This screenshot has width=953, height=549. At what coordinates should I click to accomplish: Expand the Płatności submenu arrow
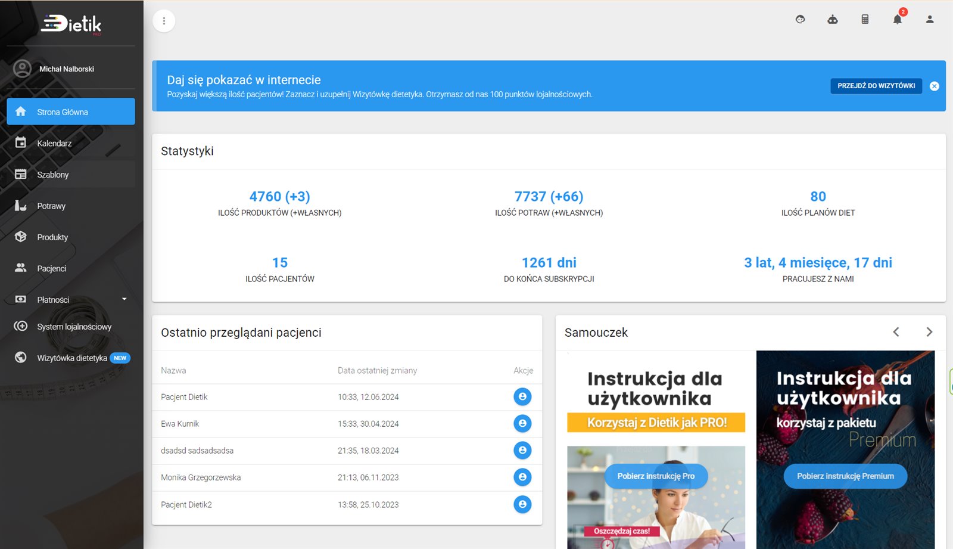coord(124,299)
